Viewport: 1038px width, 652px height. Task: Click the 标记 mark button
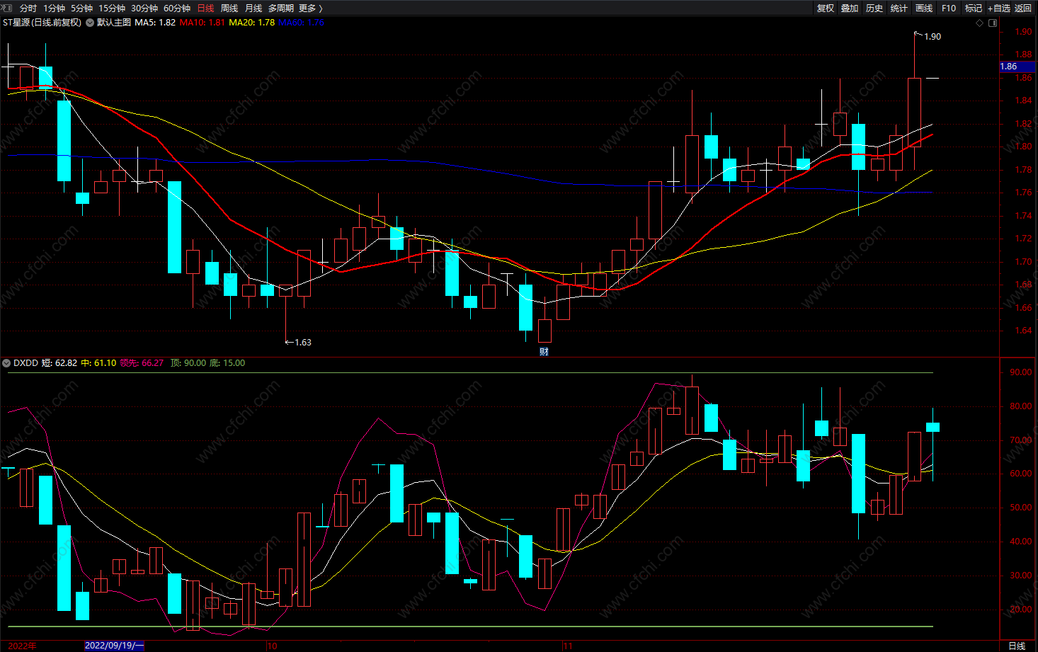974,8
